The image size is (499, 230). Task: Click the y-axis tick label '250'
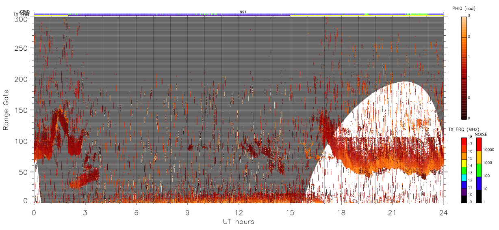click(x=21, y=48)
